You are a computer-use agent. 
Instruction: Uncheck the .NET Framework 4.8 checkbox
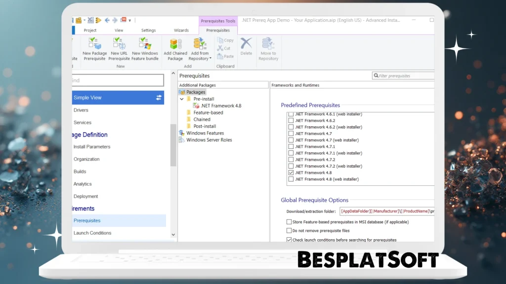click(x=291, y=173)
